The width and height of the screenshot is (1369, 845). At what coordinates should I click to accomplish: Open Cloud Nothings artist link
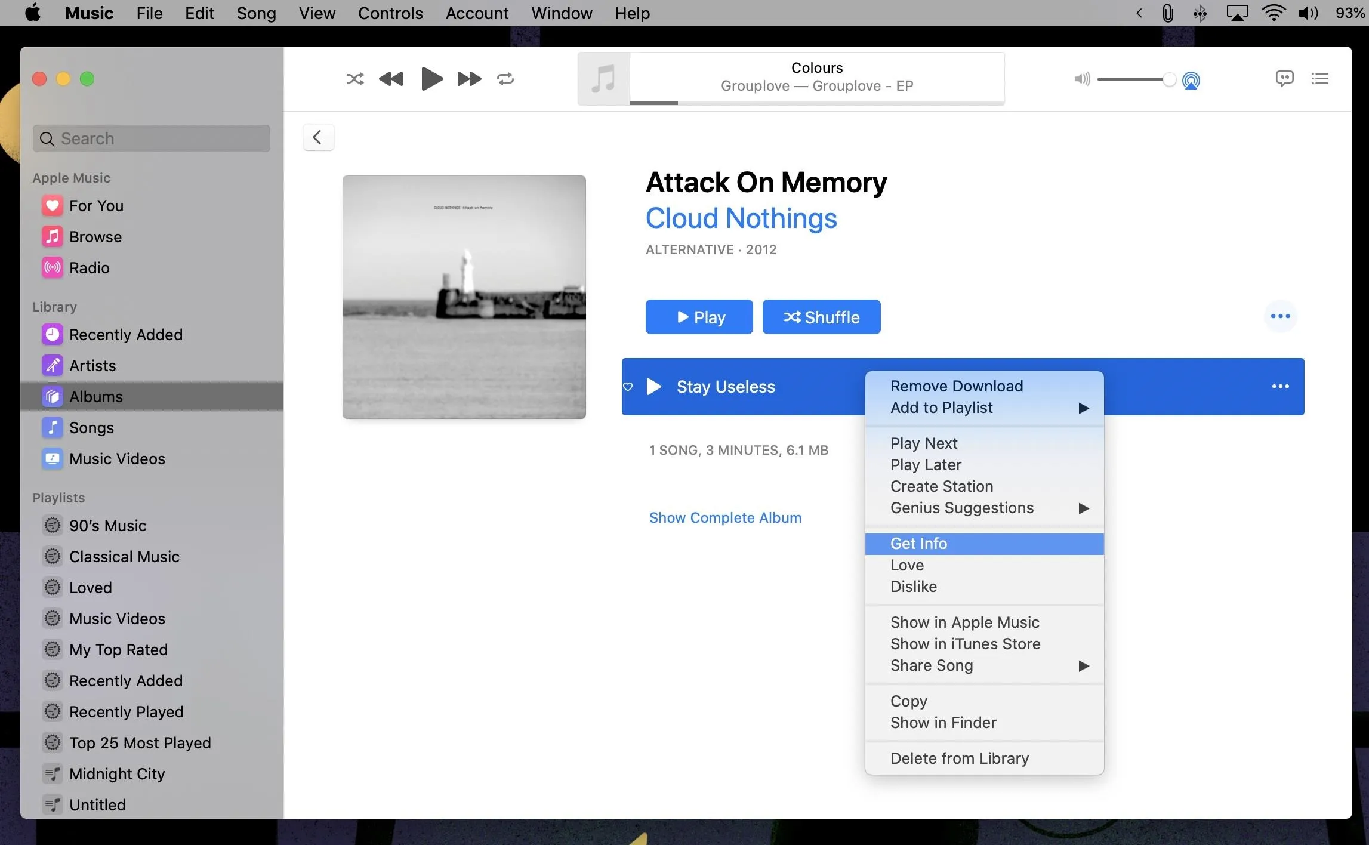pos(741,218)
